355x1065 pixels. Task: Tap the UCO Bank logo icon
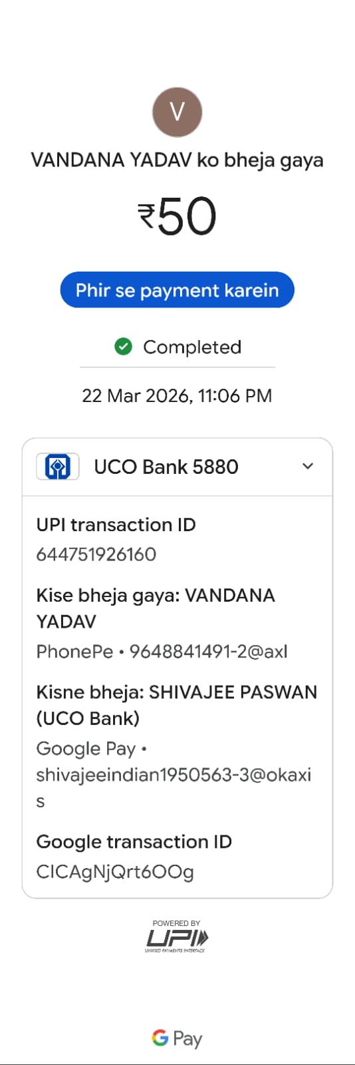(58, 467)
